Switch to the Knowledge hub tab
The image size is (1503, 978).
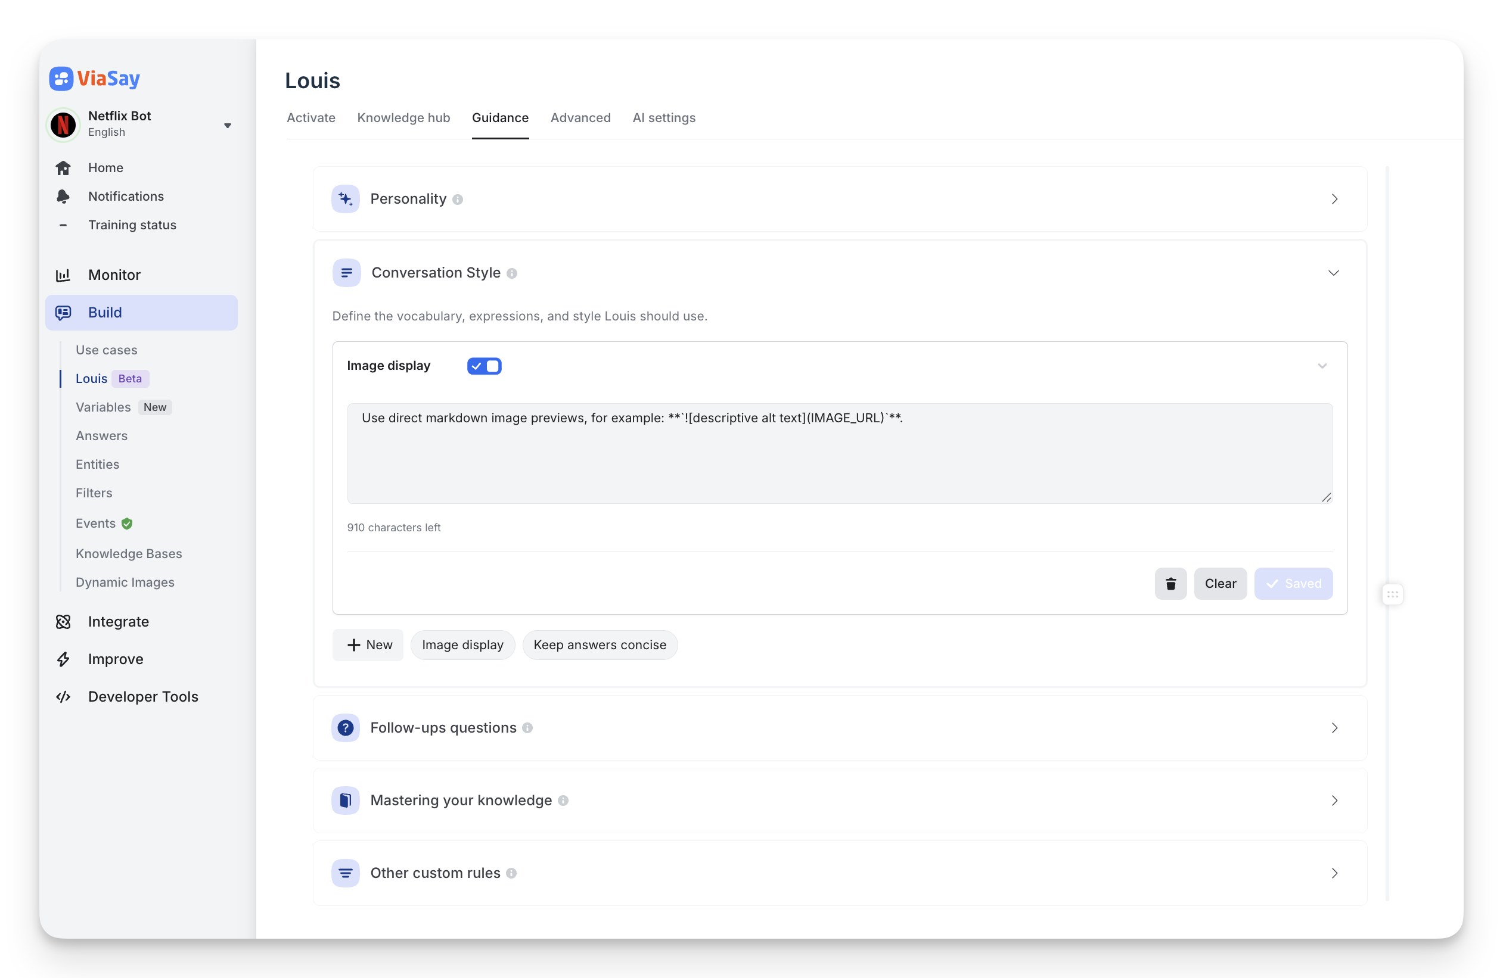coord(403,118)
